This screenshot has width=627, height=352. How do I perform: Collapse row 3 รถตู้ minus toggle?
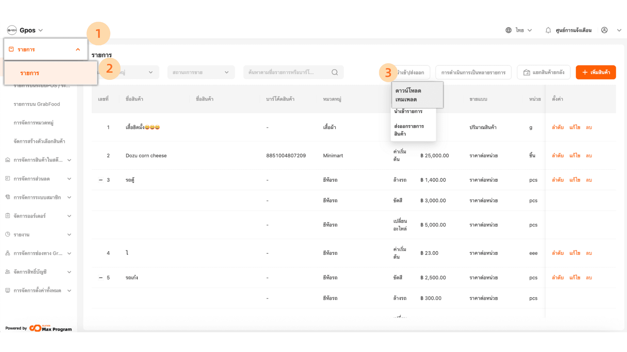(x=101, y=180)
